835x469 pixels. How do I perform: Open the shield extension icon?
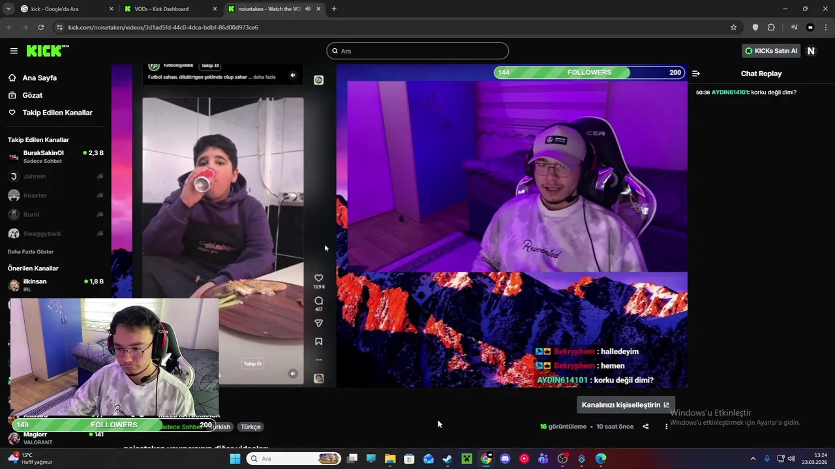[755, 27]
